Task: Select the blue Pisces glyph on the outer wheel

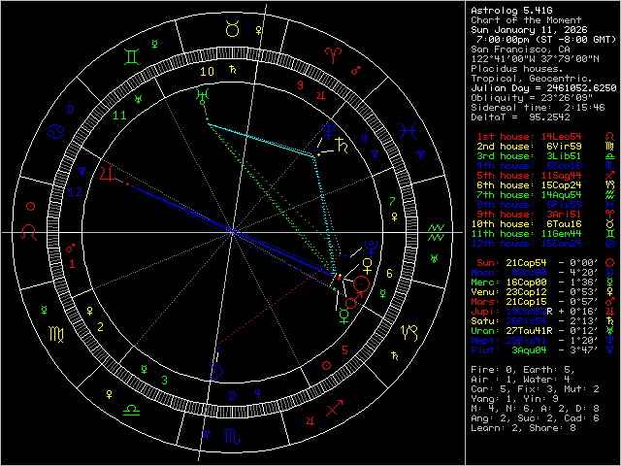Action: coord(408,130)
